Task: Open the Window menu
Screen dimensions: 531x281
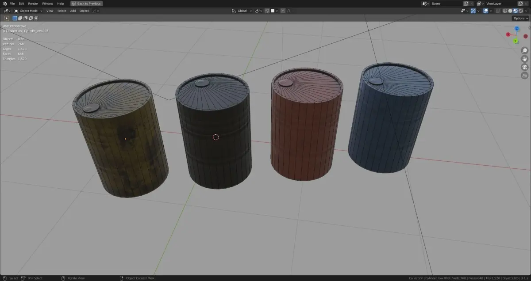Action: (47, 4)
